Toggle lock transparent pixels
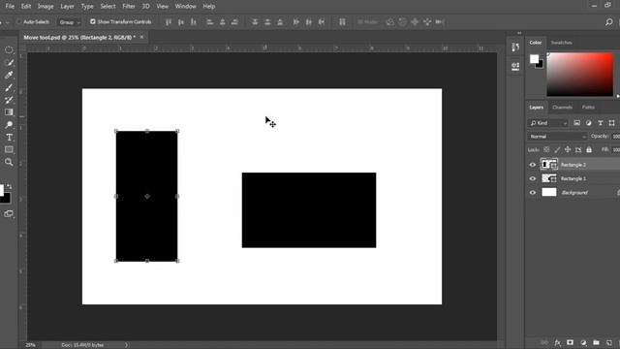 [x=546, y=149]
